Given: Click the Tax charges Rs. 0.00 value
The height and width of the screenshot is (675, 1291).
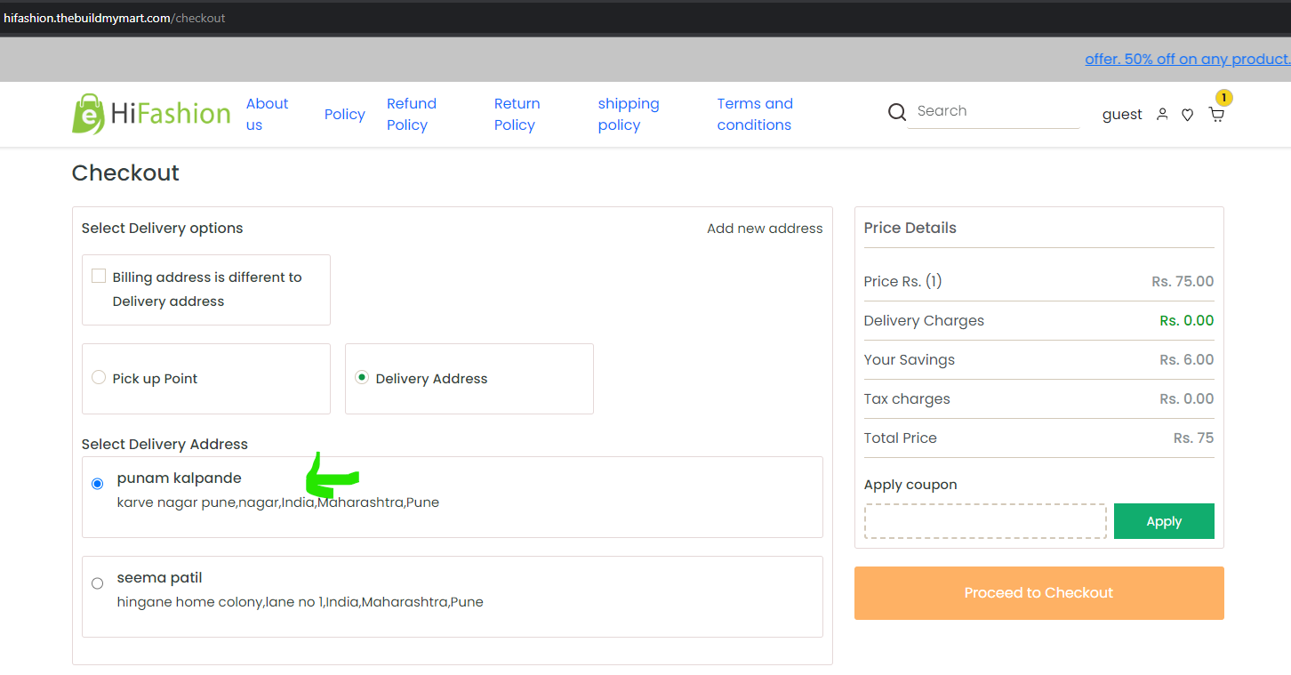Looking at the screenshot, I should pyautogui.click(x=1186, y=399).
